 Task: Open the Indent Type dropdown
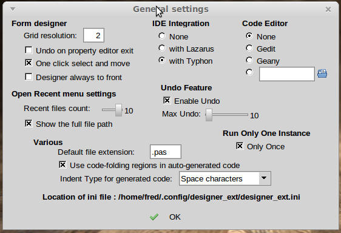[264, 178]
